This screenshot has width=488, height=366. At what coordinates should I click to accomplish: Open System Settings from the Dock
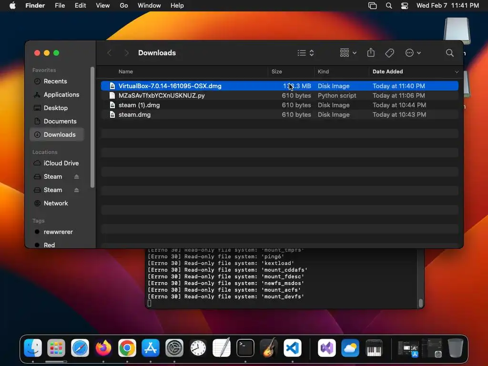pos(174,347)
